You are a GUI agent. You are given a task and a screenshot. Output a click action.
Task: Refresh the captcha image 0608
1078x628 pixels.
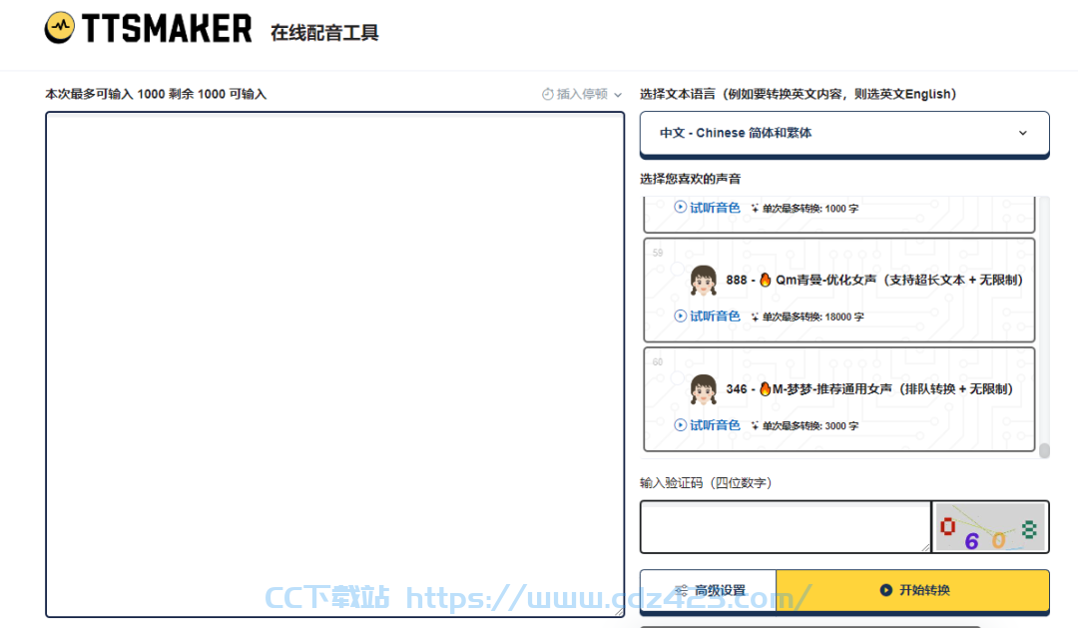coord(991,527)
